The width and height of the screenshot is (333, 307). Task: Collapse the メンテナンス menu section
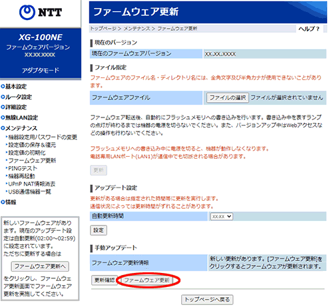click(19, 128)
